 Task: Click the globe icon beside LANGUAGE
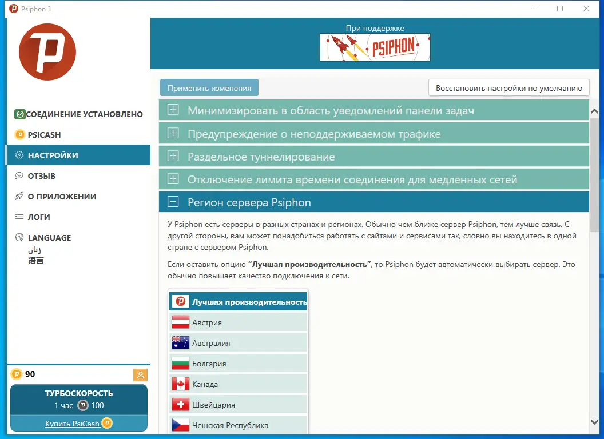point(19,237)
